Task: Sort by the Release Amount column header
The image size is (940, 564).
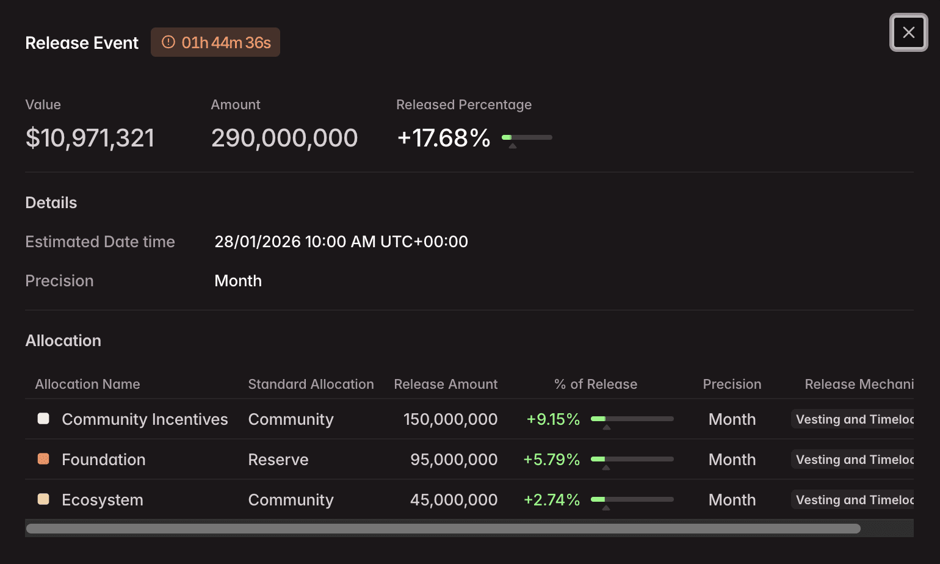Action: [x=446, y=384]
